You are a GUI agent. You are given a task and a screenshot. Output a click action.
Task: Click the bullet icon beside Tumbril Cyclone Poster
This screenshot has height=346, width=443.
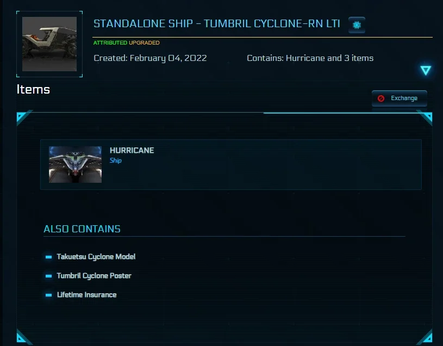click(x=48, y=276)
